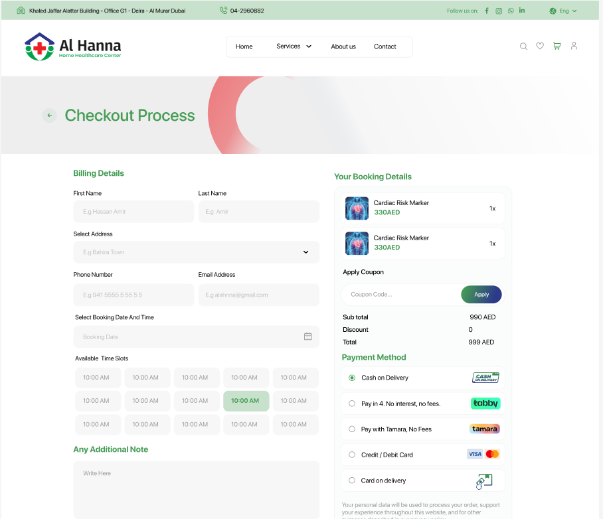Click the Coupon Code input field

pos(401,295)
